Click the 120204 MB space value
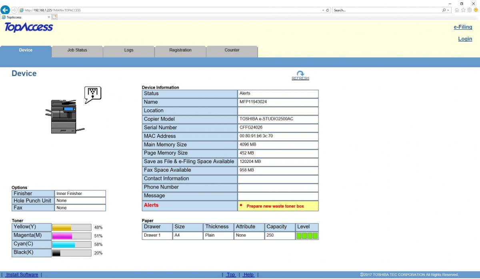The width and height of the screenshot is (480, 279). coord(250,162)
